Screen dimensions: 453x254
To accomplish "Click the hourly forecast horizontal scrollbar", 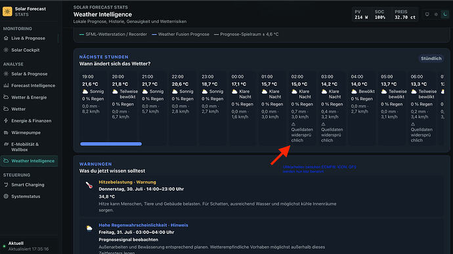I will click(x=111, y=144).
